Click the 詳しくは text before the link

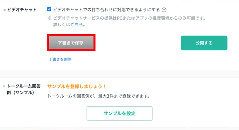click(62, 25)
